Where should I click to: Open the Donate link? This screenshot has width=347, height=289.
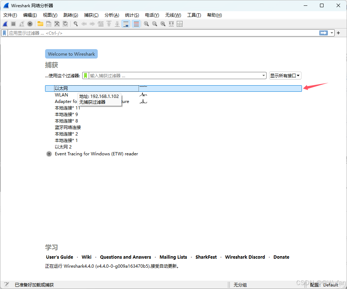pos(281,257)
